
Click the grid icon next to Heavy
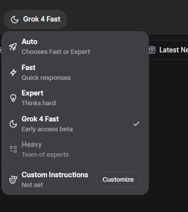13,149
